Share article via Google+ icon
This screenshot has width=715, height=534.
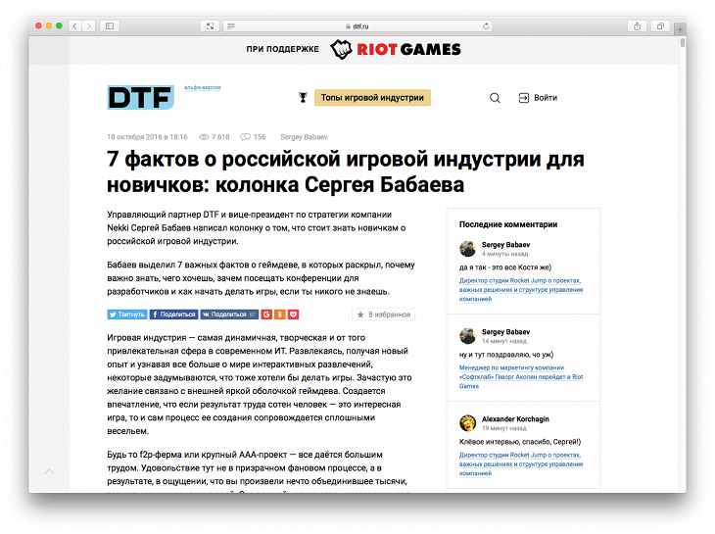[x=266, y=315]
